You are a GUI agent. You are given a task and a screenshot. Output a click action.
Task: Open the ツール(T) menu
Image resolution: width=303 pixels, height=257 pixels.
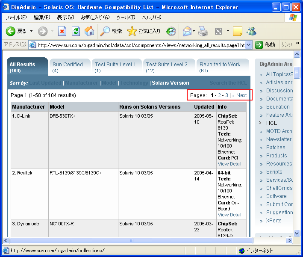(x=126, y=18)
